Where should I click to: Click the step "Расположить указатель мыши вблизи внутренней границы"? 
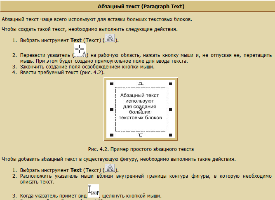pyautogui.click(x=146, y=179)
